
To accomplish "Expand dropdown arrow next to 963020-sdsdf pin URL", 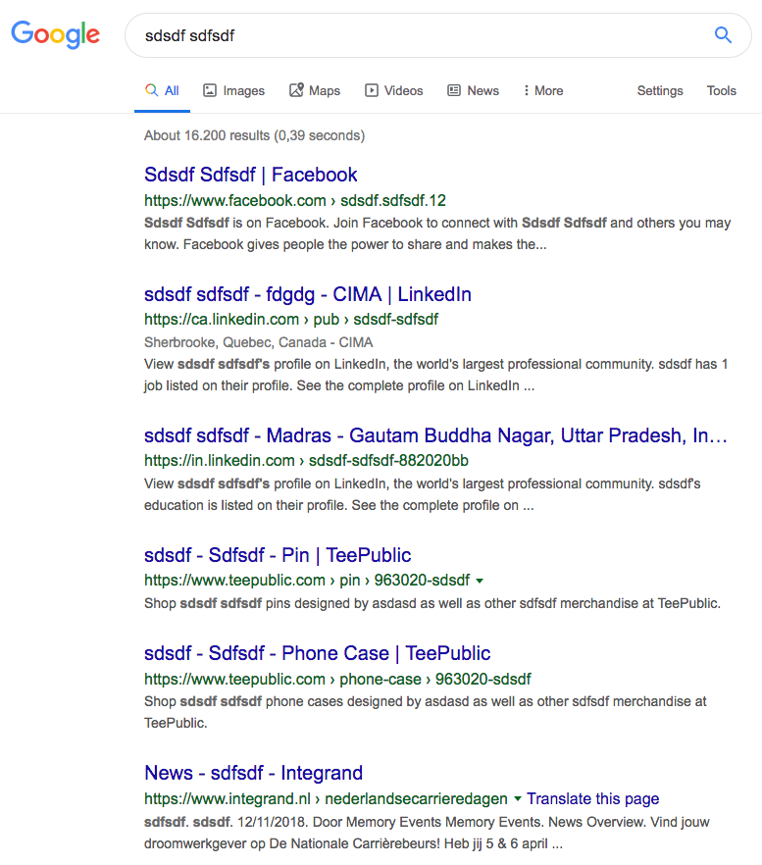I will pyautogui.click(x=480, y=581).
